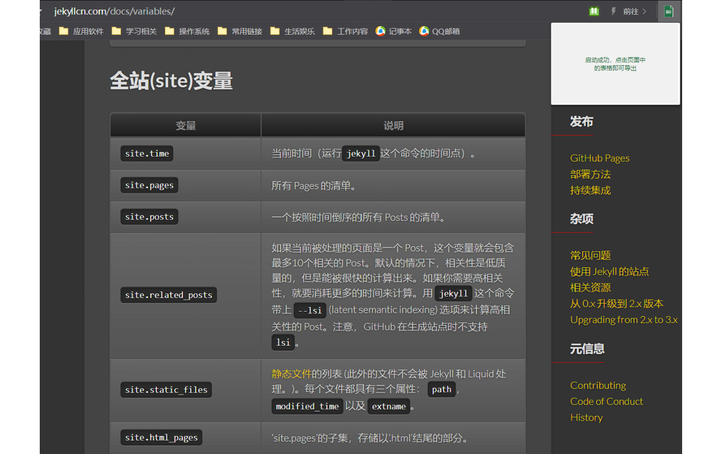727x454 pixels.
Task: Click the green reader mode book icon
Action: 594,11
